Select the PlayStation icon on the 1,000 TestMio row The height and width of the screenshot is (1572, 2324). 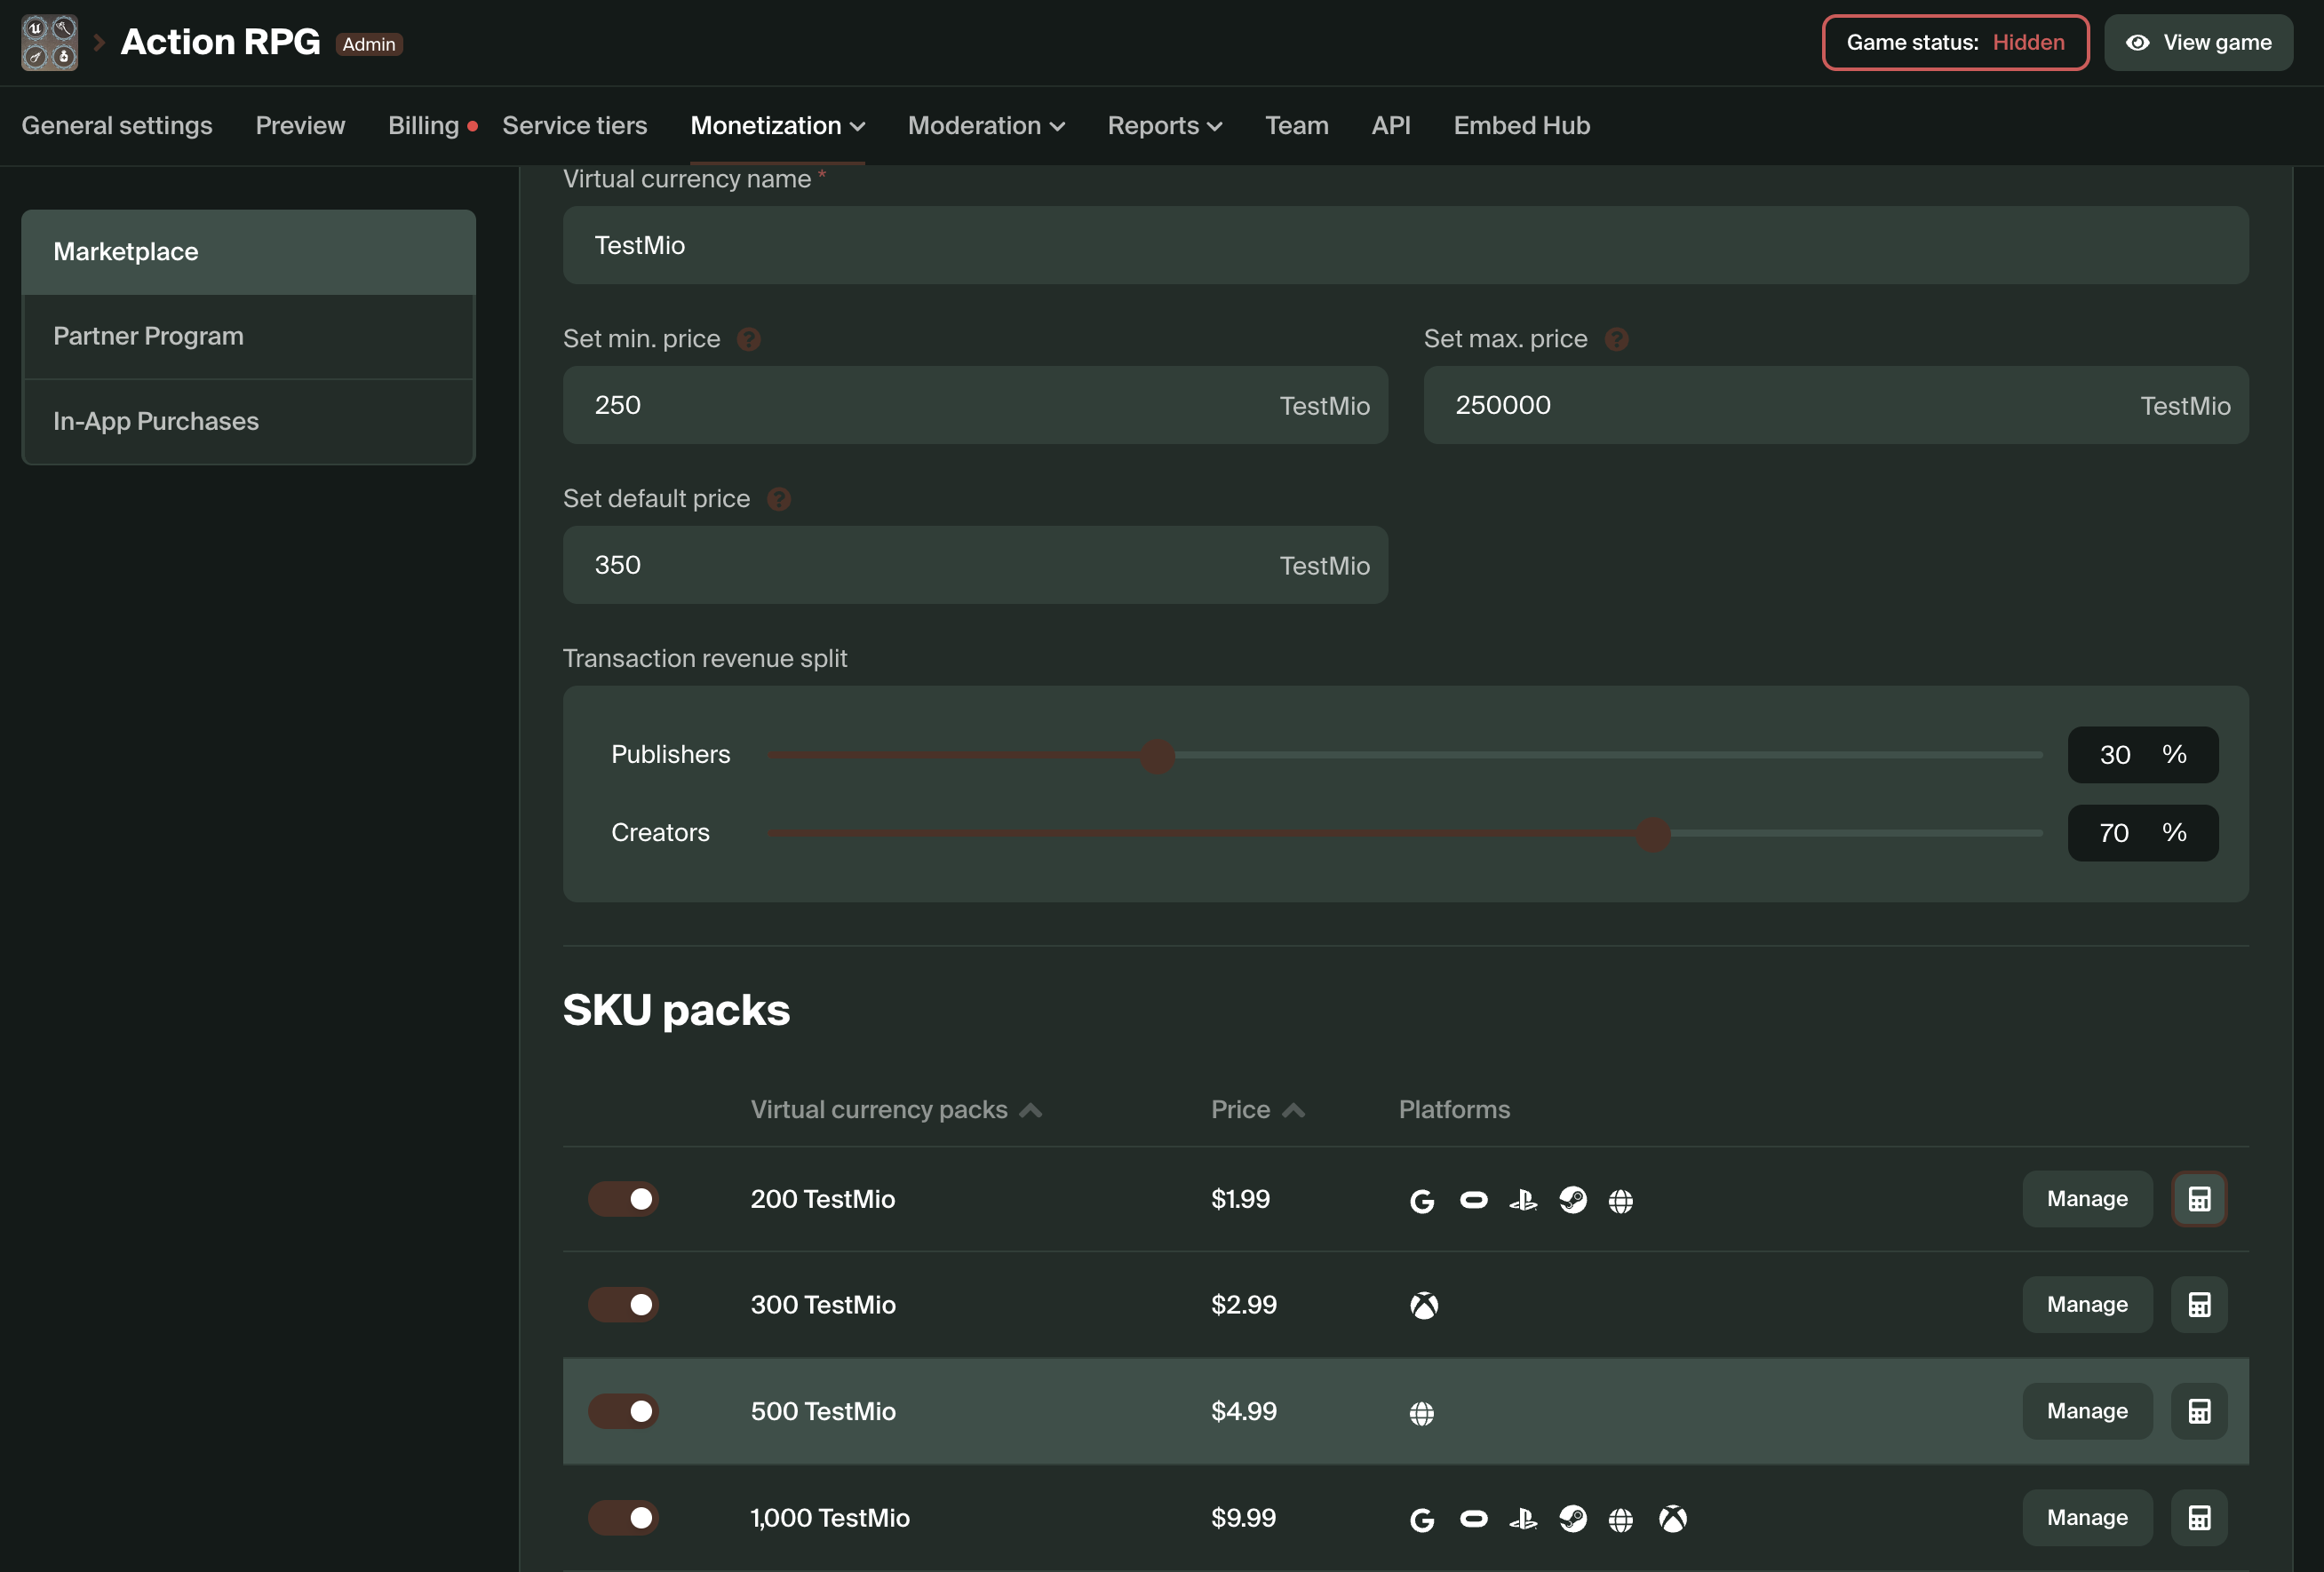(1523, 1518)
